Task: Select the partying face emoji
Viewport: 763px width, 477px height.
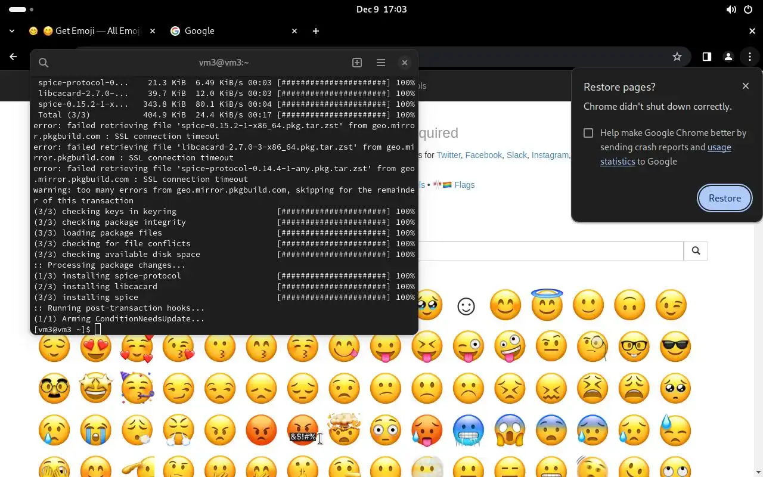Action: coord(137,388)
